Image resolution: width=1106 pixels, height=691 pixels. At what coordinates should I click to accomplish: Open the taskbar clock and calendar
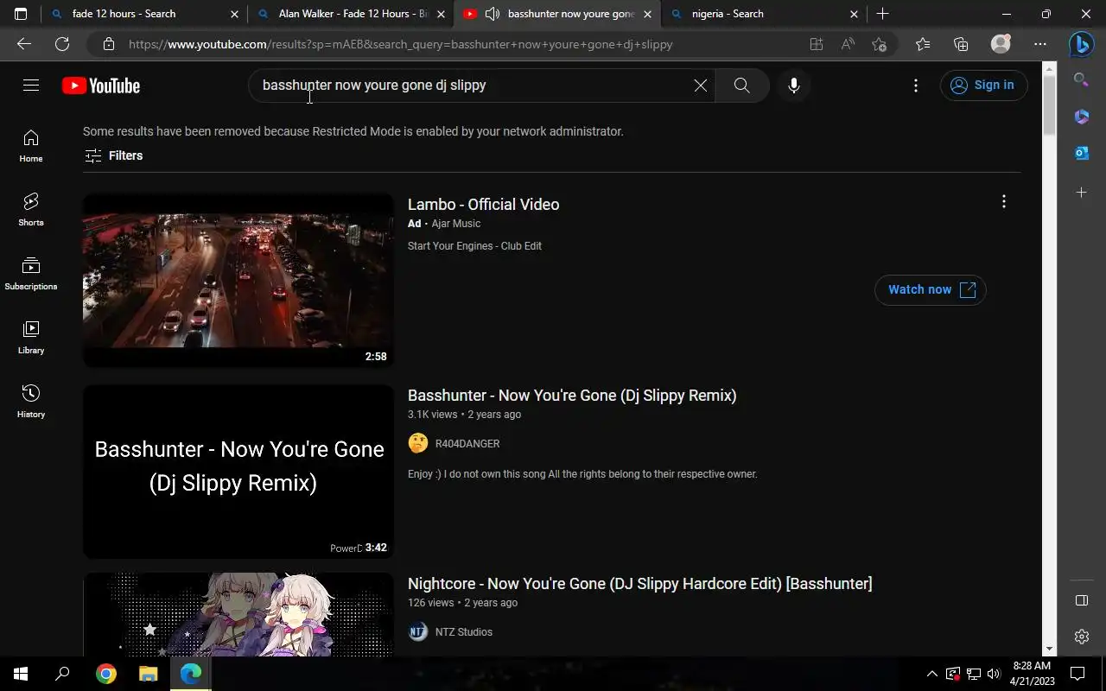1032,674
